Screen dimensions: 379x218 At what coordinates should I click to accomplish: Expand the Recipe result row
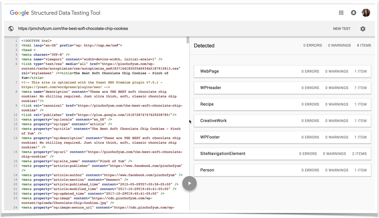tap(282, 104)
